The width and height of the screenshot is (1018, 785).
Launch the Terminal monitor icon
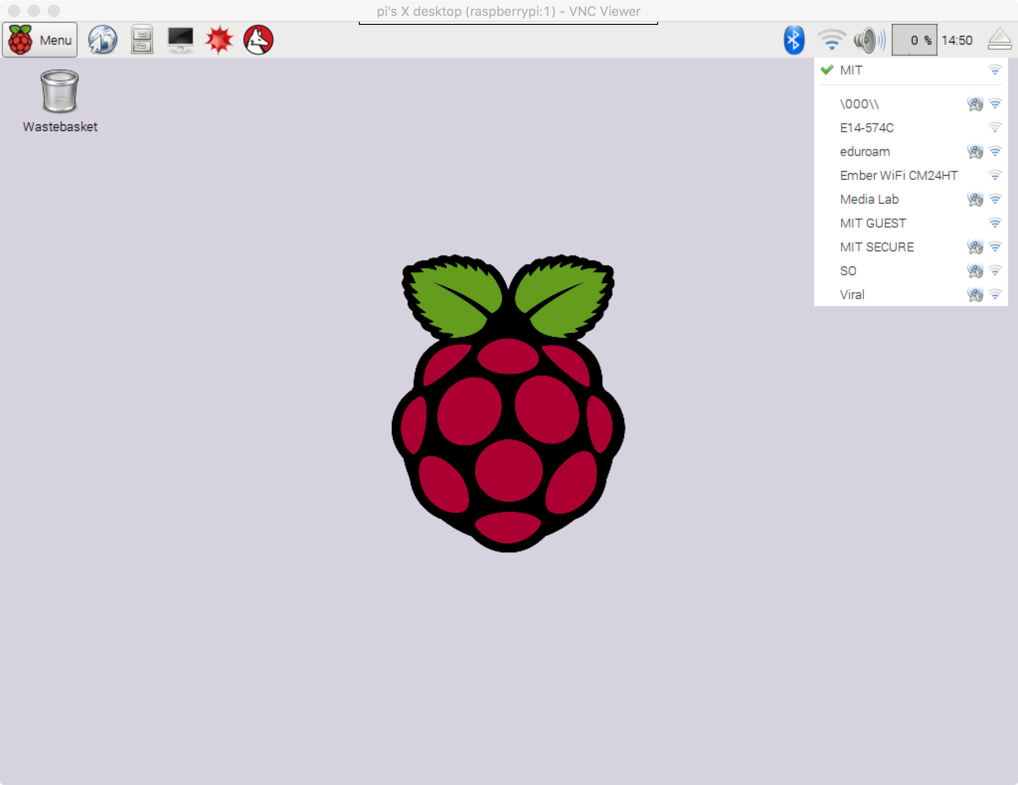click(x=180, y=40)
